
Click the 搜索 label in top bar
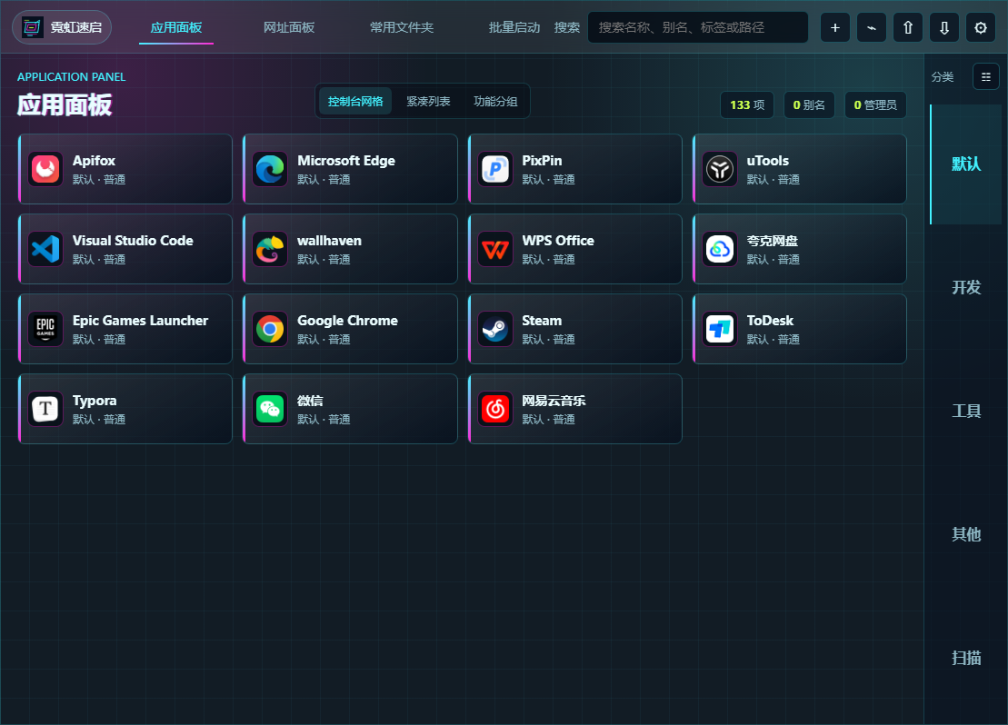click(567, 27)
